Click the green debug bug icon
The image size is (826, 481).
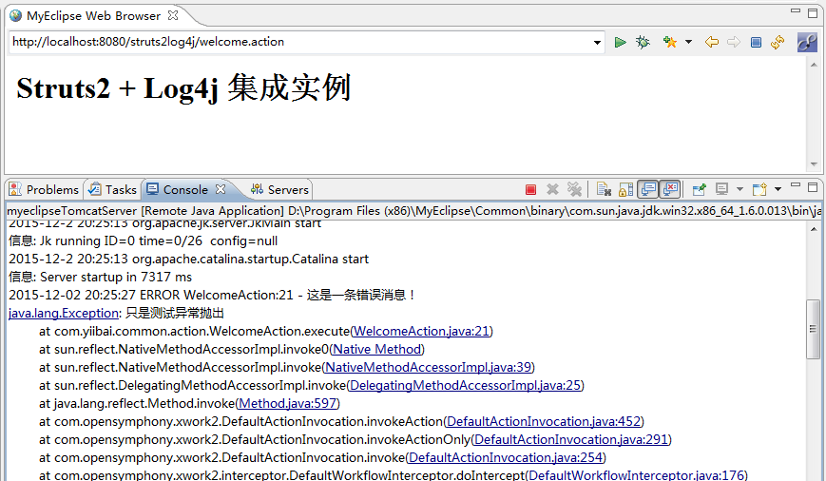(x=643, y=42)
